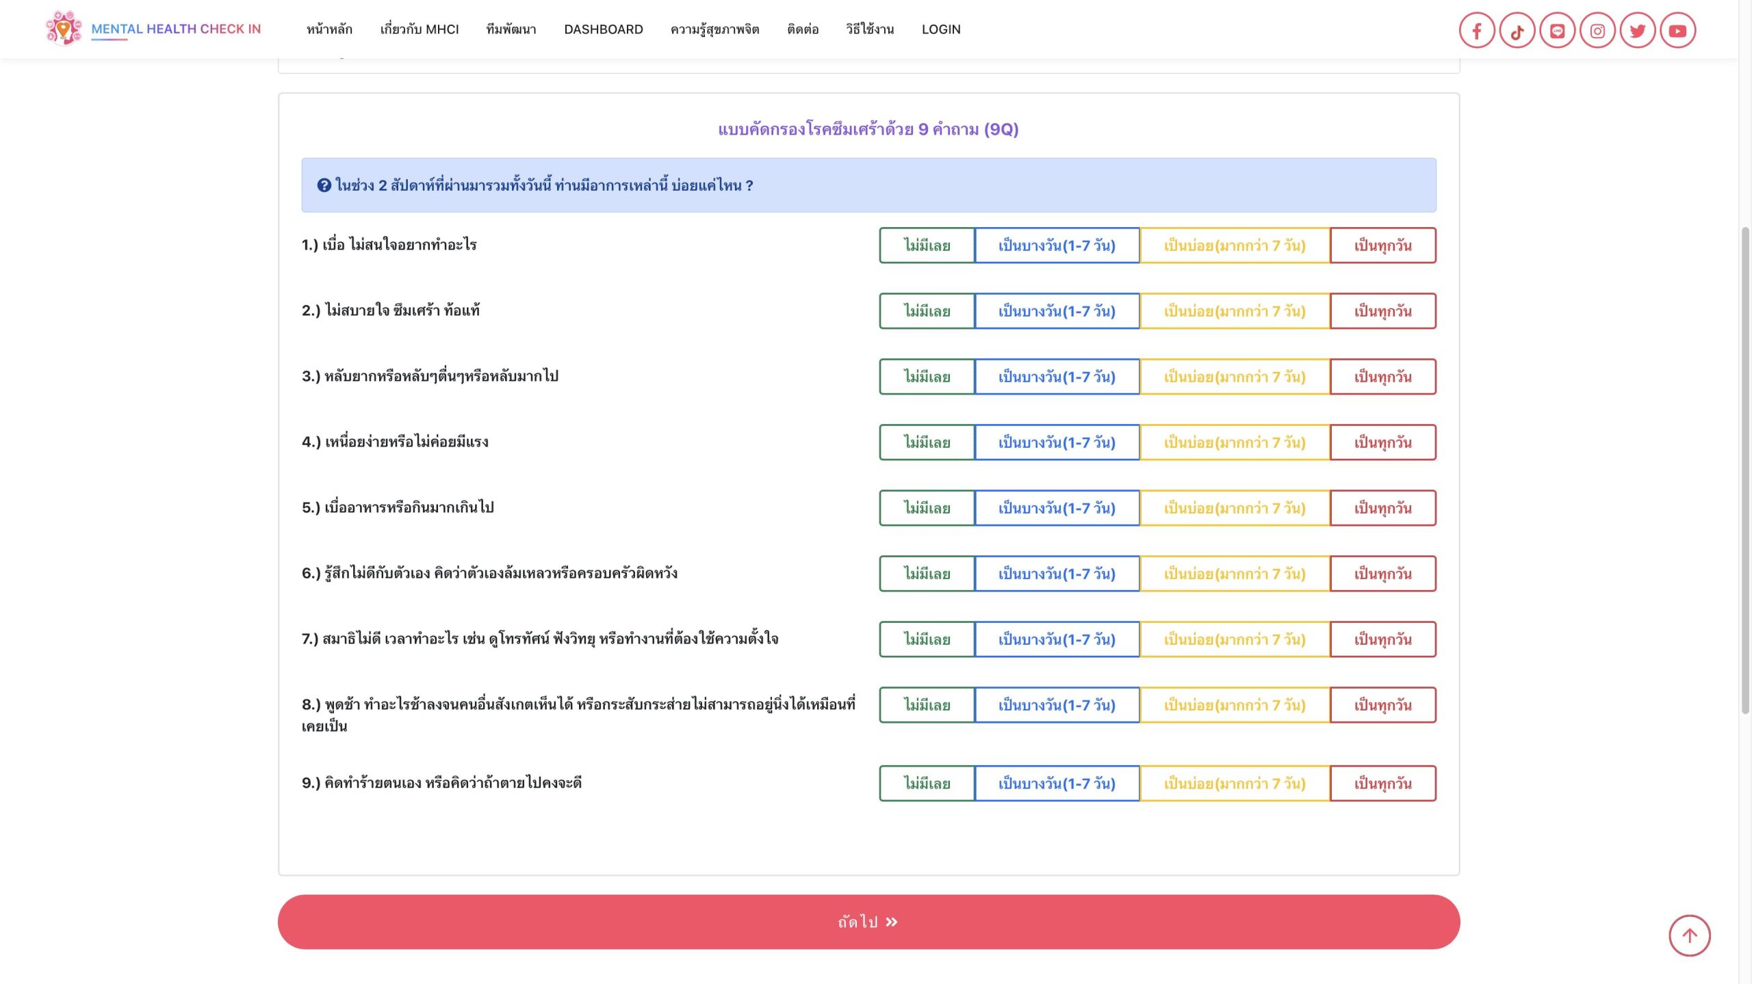Choose 'เป็นบ่อย(มากกว่า 7 วัน)' for question 5
Screen dimensions: 1752x984
[1235, 508]
